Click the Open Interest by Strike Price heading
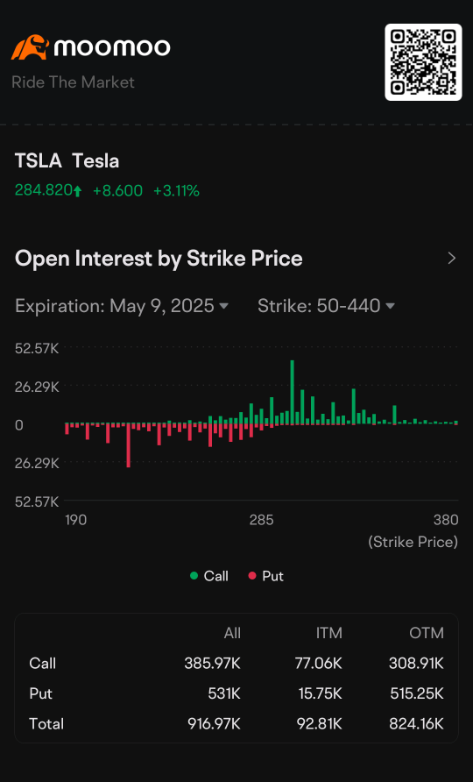This screenshot has width=473, height=782. tap(159, 259)
